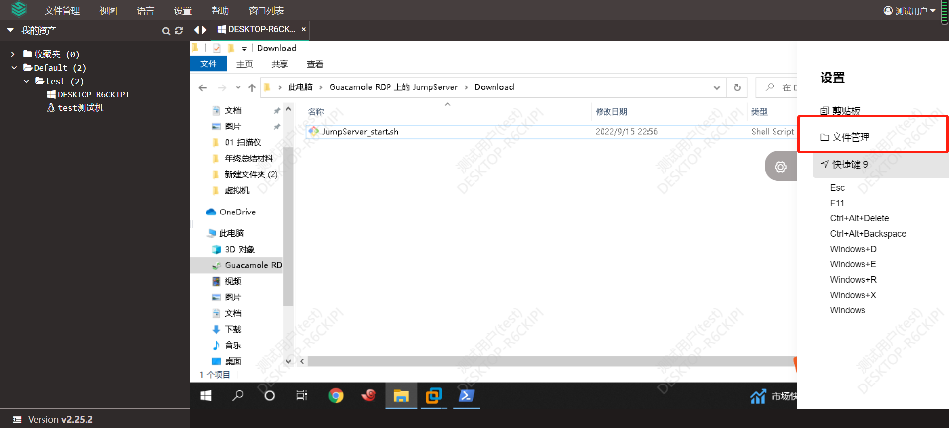The width and height of the screenshot is (949, 428).
Task: Click the horizontal scrollbar in file list
Action: coord(544,361)
